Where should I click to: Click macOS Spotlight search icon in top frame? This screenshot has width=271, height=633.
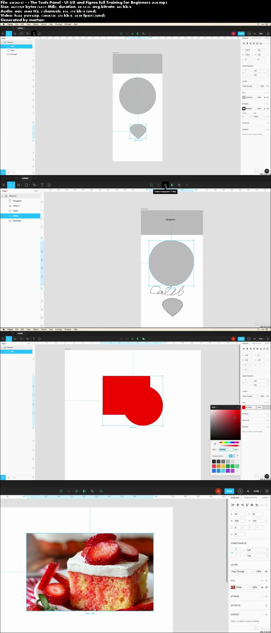coord(258,24)
